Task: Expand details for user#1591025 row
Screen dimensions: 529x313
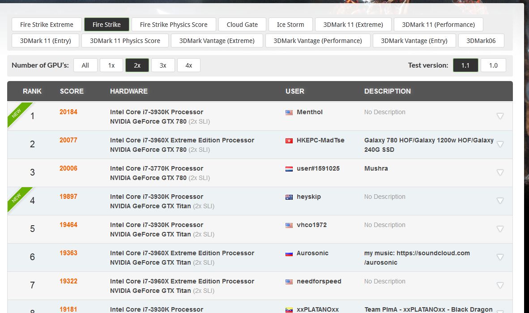Action: 500,172
